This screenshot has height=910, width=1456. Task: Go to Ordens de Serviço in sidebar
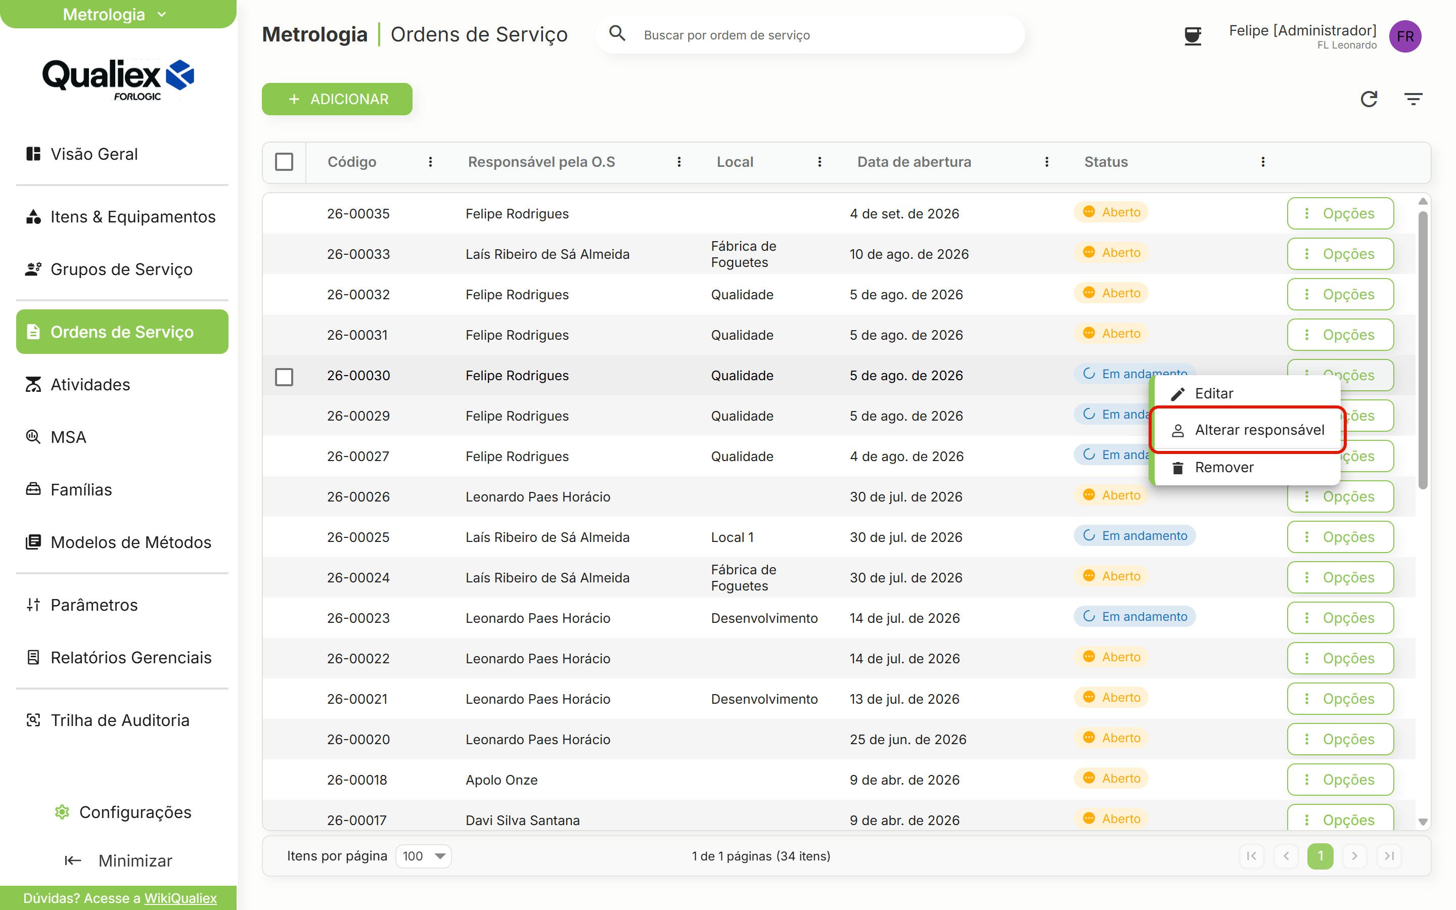(122, 332)
